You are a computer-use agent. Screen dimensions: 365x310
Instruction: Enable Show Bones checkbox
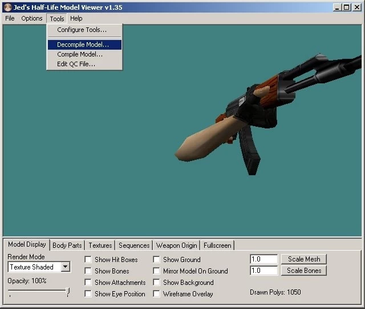(88, 271)
